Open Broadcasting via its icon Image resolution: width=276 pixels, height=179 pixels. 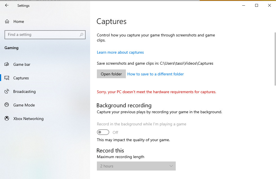[x=7, y=91]
